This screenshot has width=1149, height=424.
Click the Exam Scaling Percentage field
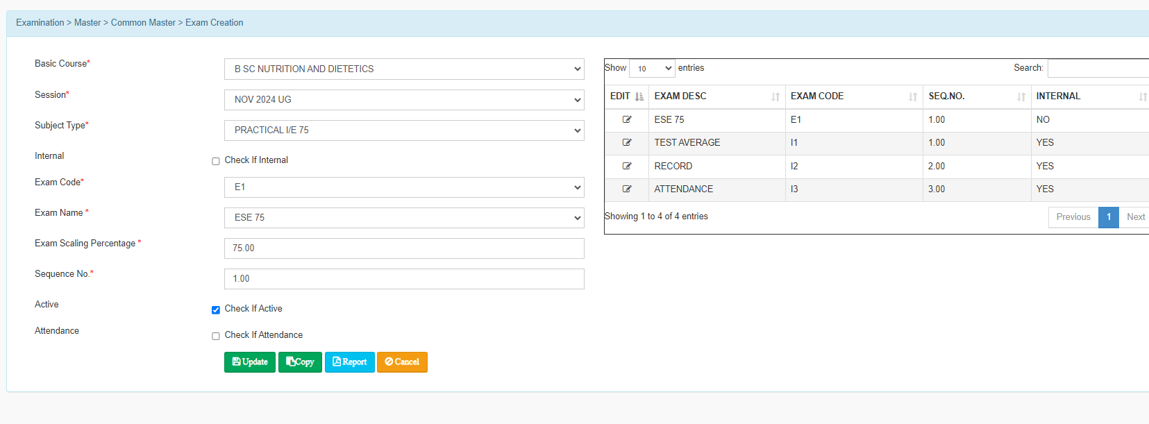(x=404, y=248)
